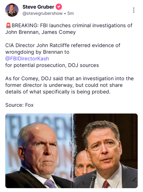Click the Steve Gruber display name

[38, 7]
